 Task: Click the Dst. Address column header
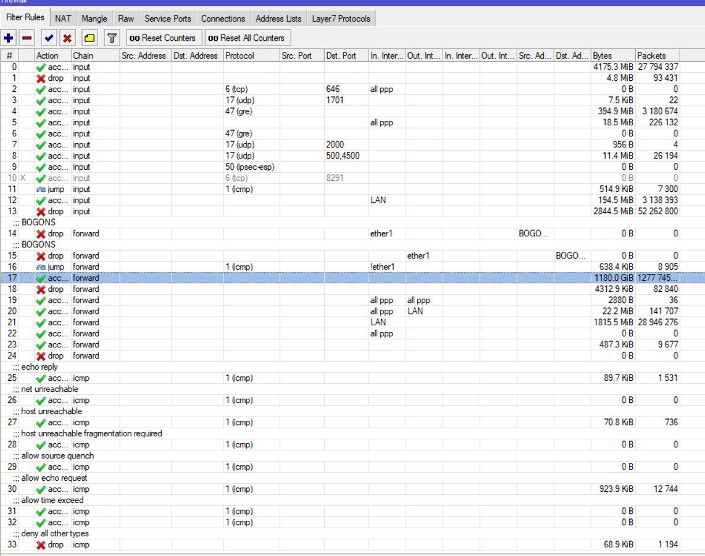pos(198,56)
